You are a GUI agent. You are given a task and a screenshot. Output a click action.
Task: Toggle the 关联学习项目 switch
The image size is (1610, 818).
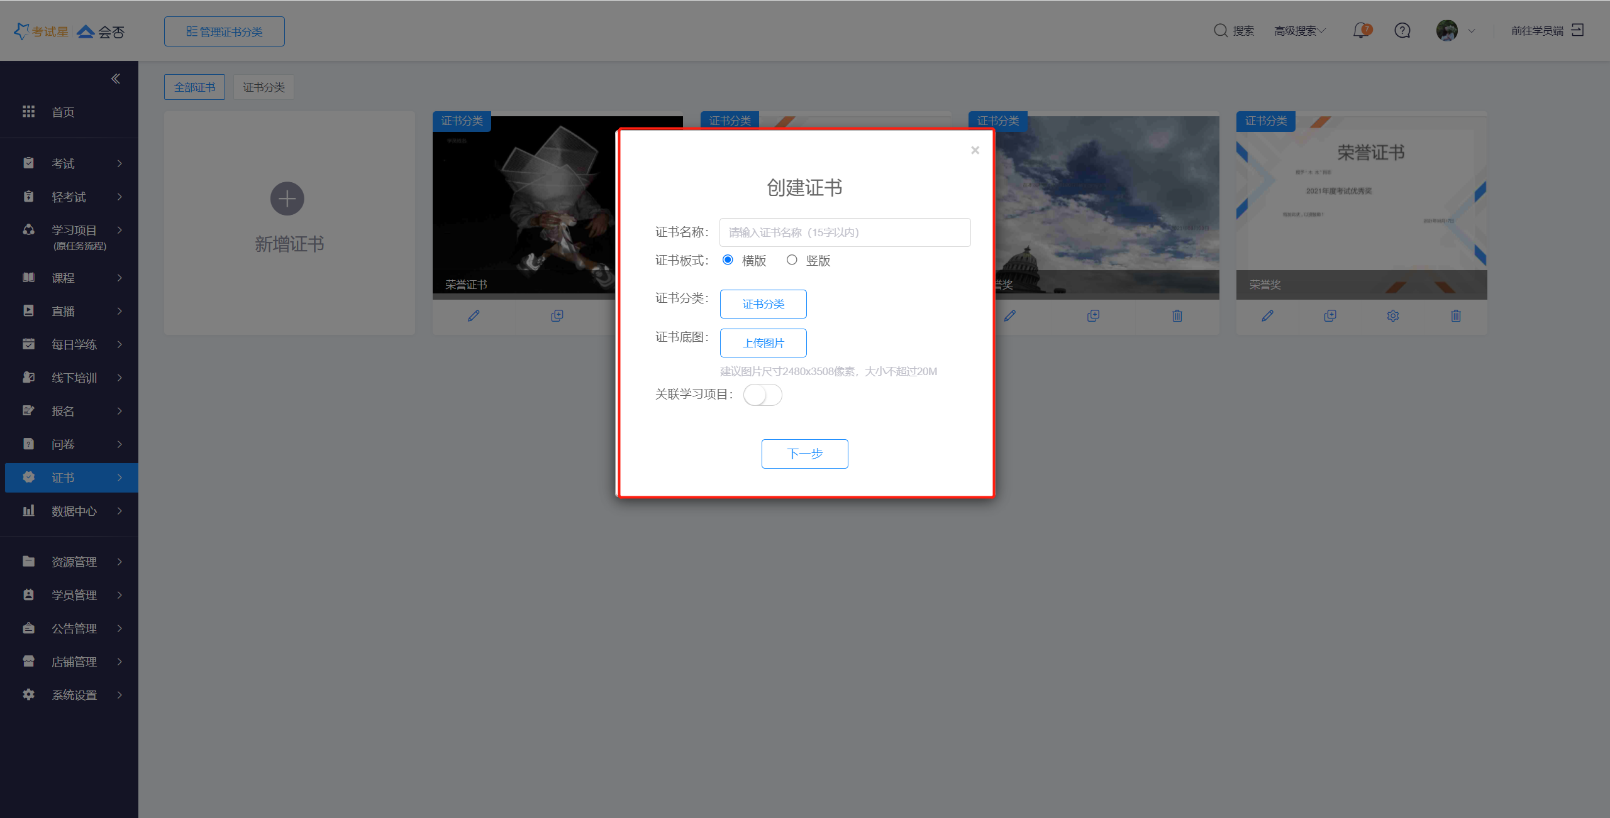click(x=762, y=395)
